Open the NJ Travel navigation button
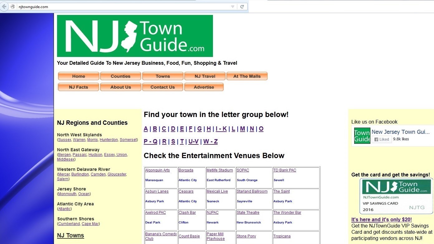 tap(205, 76)
